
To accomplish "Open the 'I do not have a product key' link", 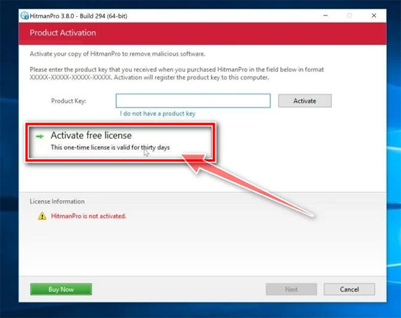I will pyautogui.click(x=157, y=114).
